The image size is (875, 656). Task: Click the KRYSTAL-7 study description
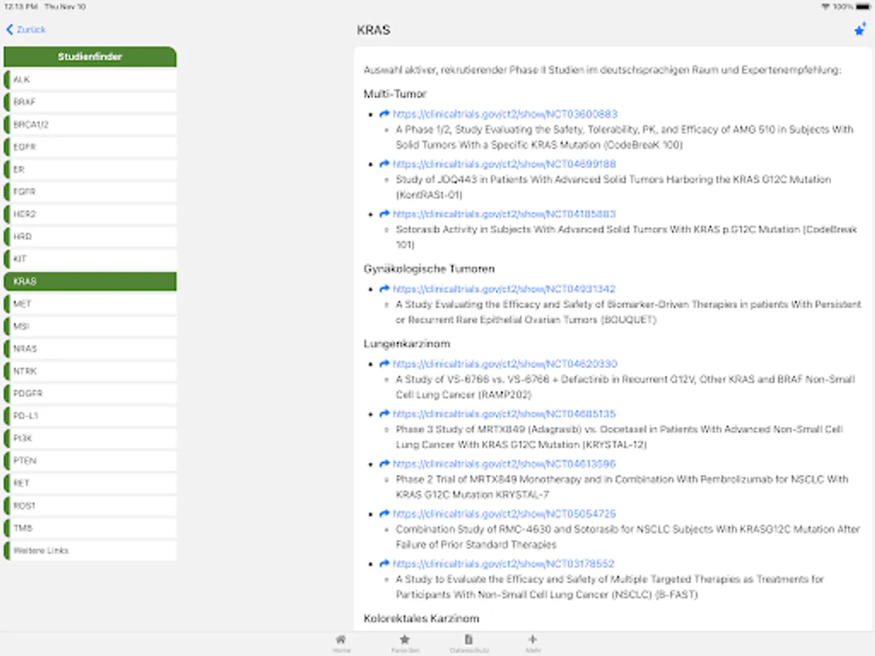pyautogui.click(x=622, y=487)
